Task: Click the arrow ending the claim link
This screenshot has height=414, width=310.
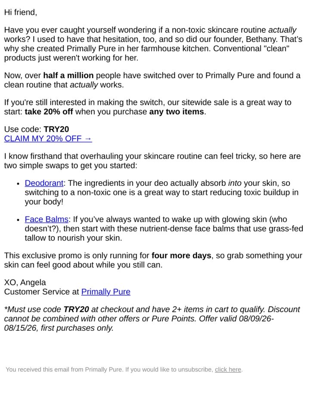Action: tap(88, 138)
